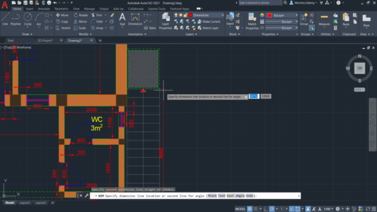Open the Insert ribbon tab

click(x=29, y=9)
